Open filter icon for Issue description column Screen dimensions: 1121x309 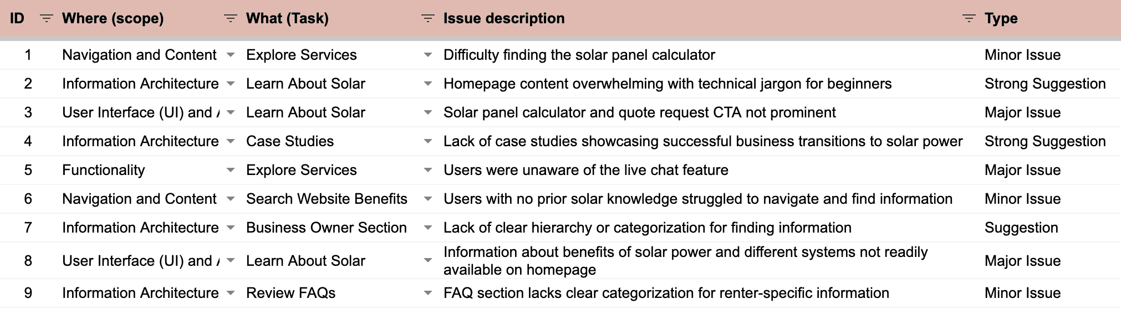[x=969, y=19]
